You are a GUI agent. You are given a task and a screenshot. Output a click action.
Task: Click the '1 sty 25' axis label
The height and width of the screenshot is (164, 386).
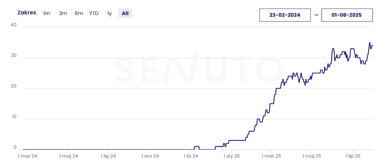point(232,156)
